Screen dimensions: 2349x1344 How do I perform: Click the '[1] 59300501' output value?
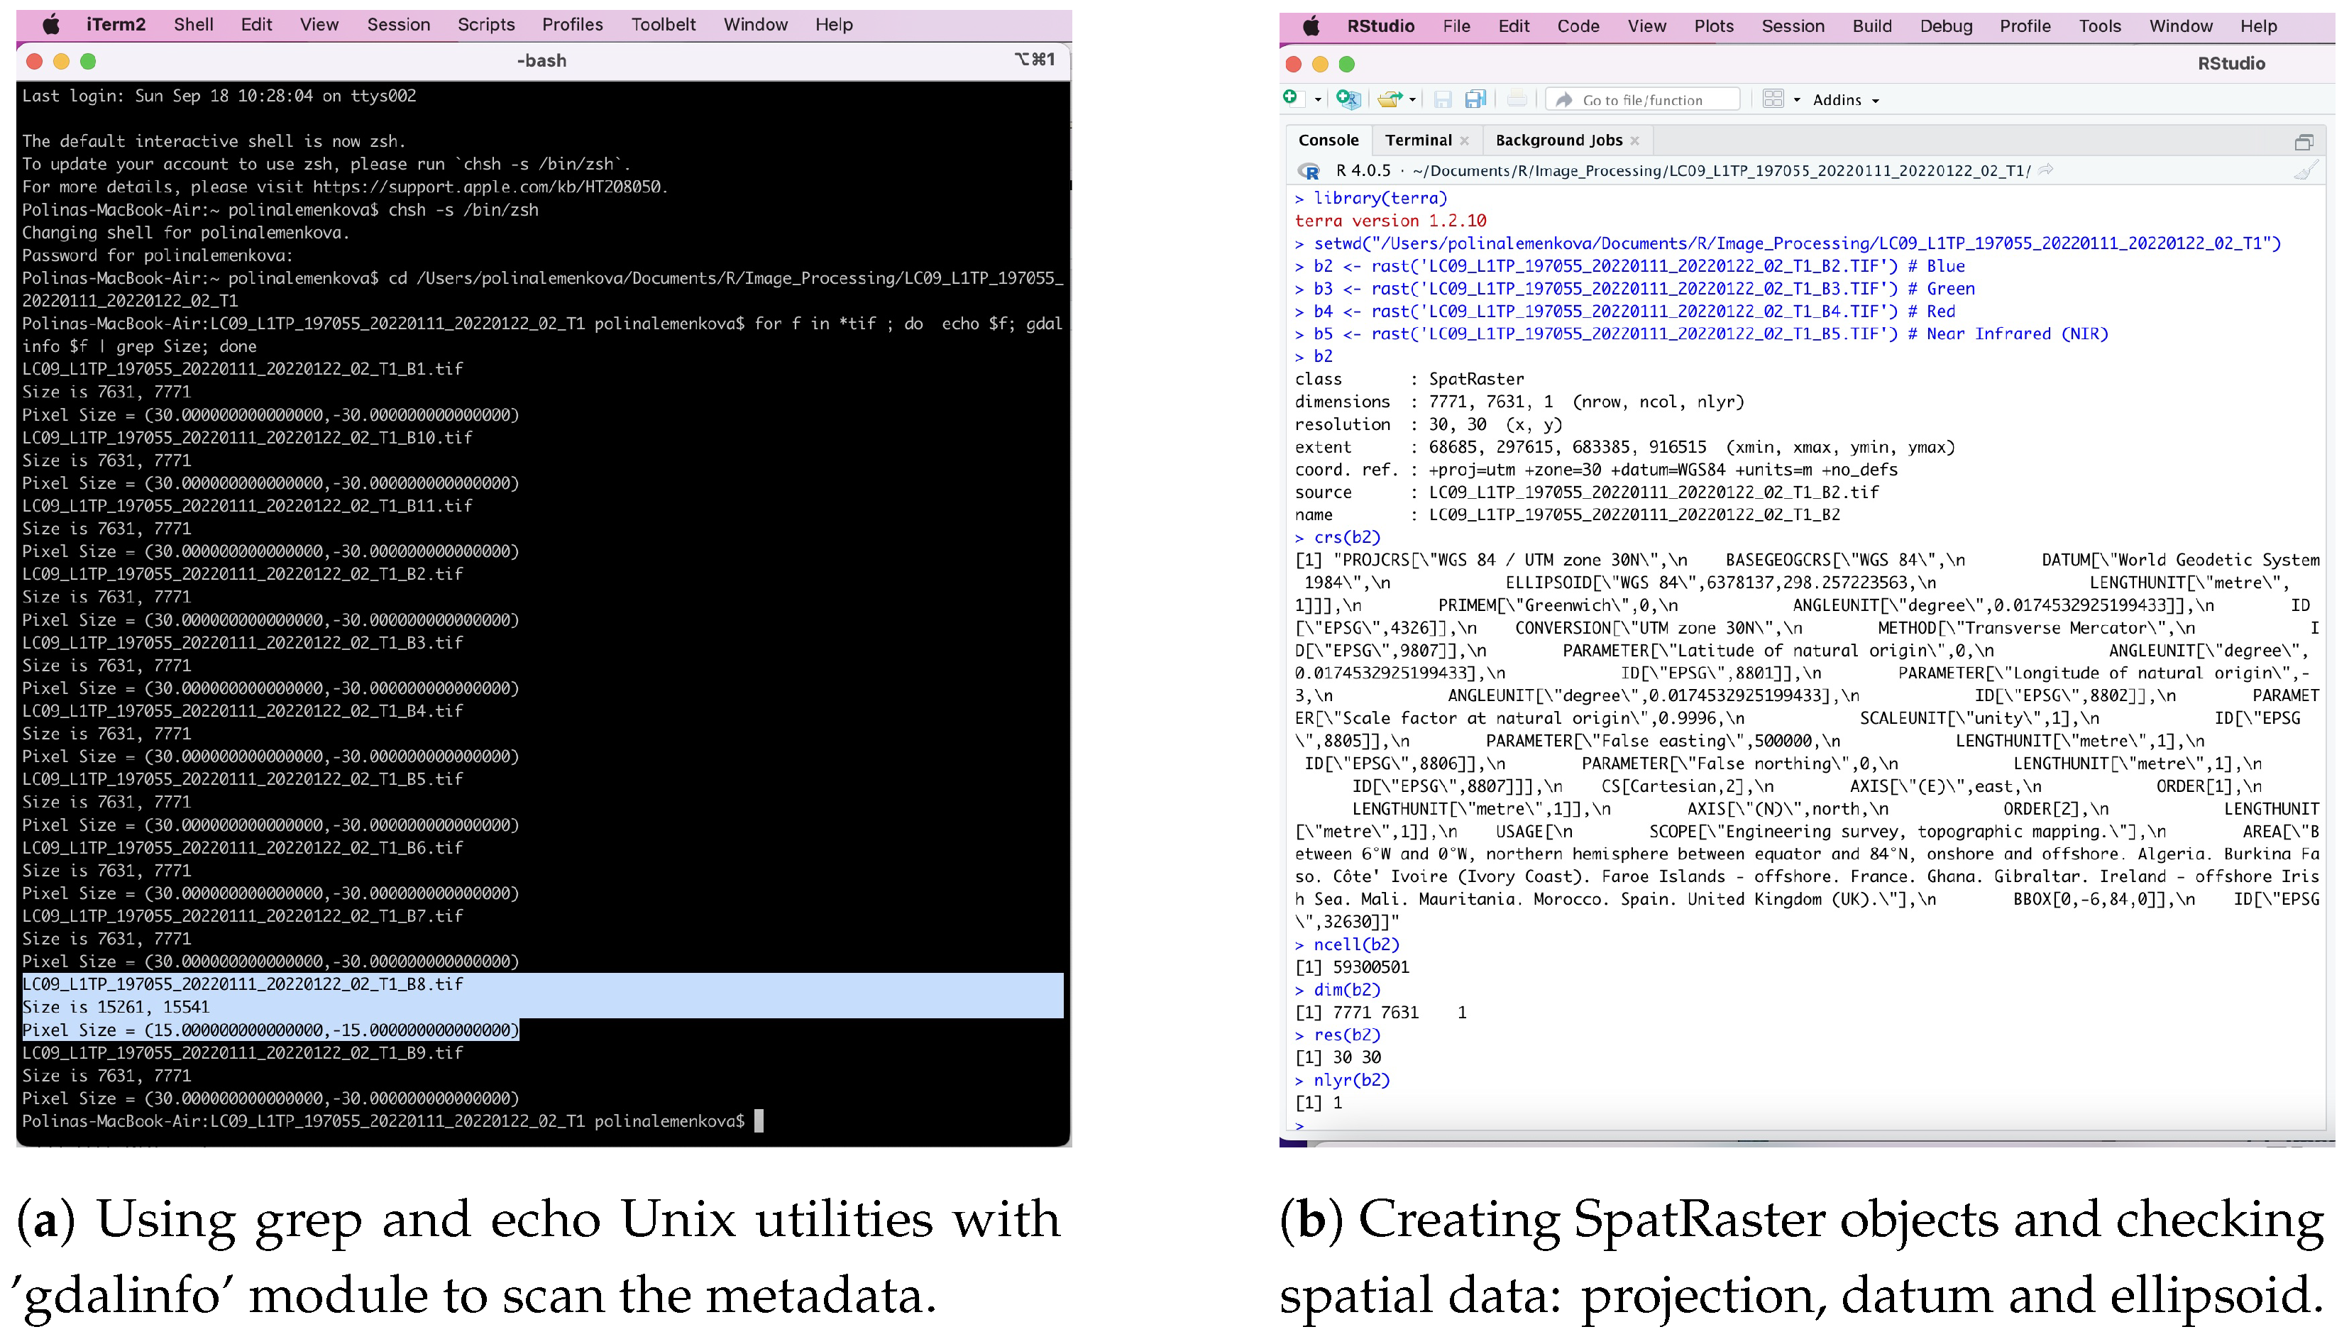(x=1352, y=967)
